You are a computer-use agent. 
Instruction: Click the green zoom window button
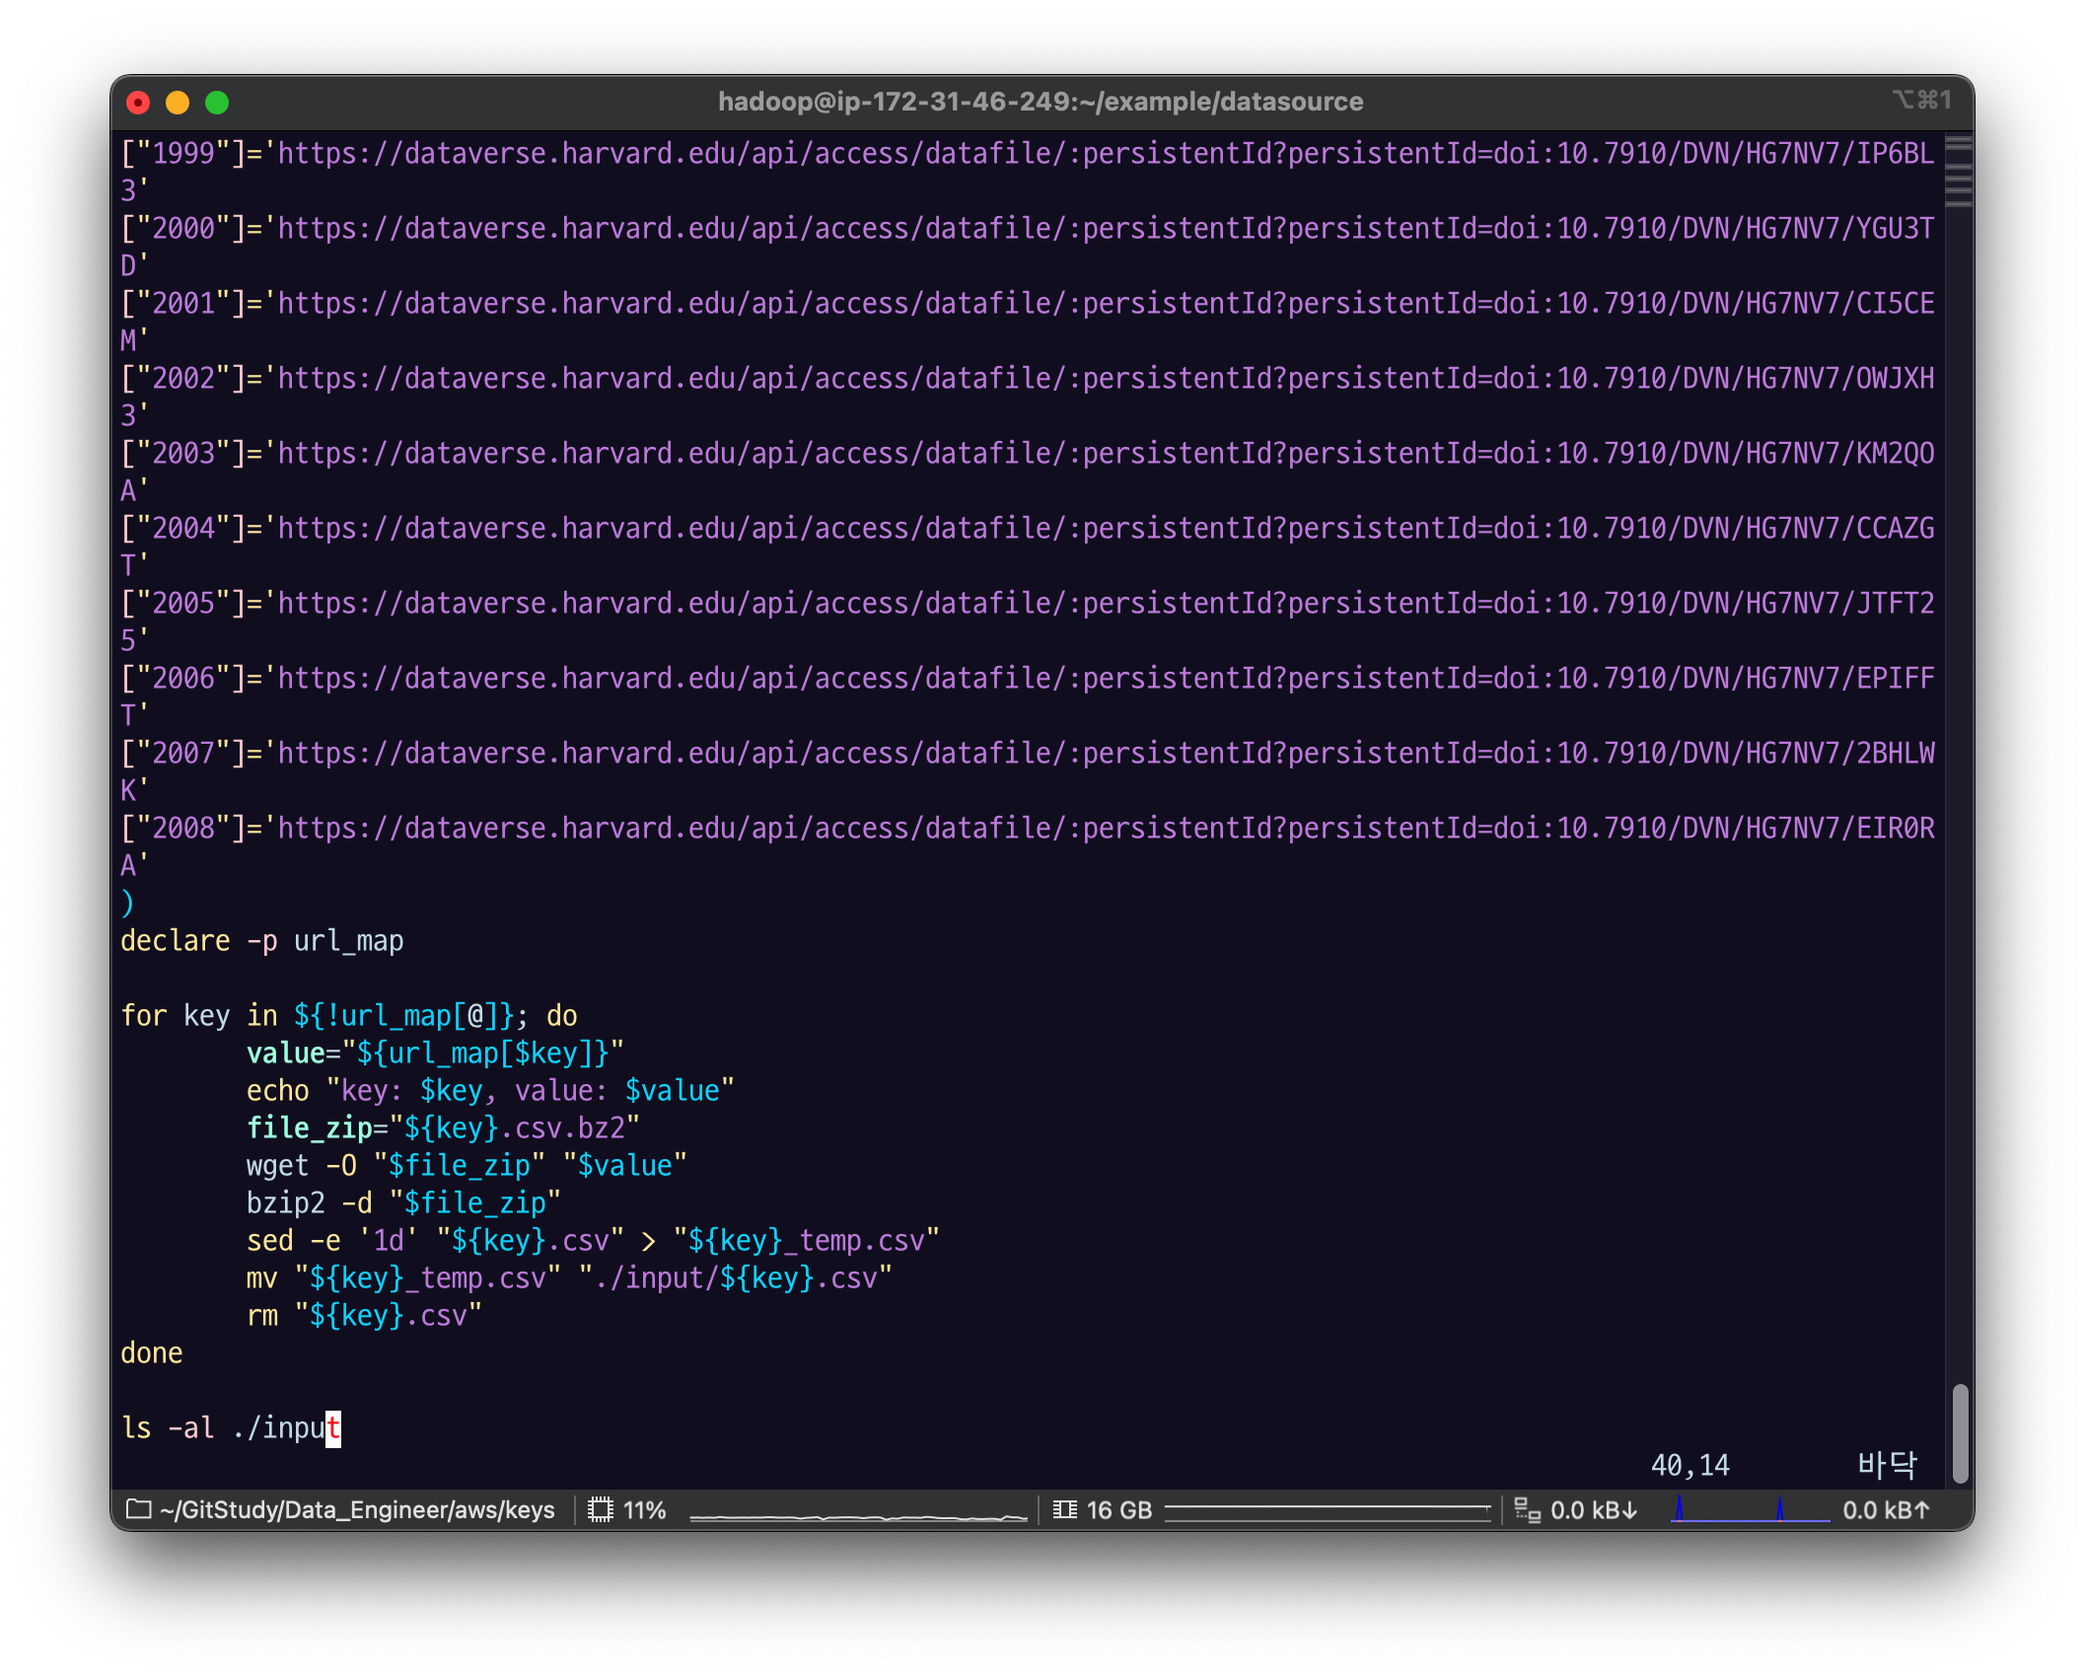[x=217, y=103]
